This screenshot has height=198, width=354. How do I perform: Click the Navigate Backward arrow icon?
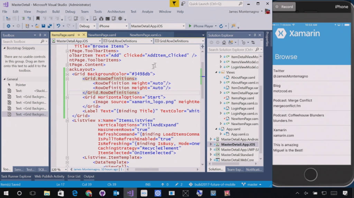pos(8,26)
